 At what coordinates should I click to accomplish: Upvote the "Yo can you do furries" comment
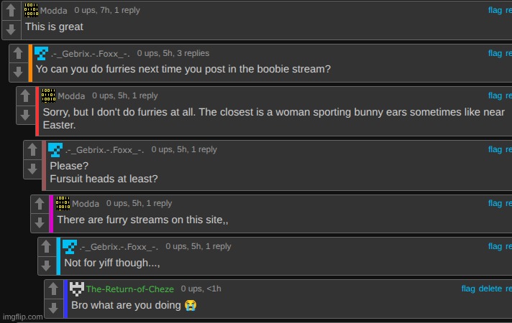pos(17,55)
